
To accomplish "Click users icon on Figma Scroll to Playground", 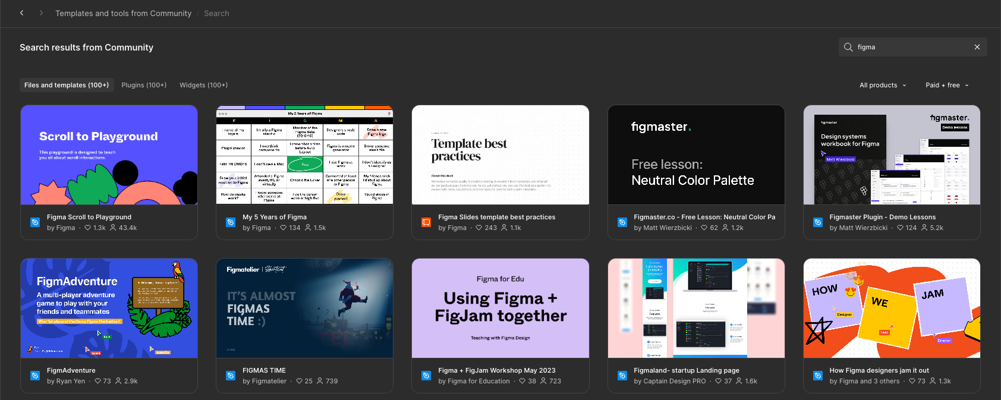I will click(113, 228).
